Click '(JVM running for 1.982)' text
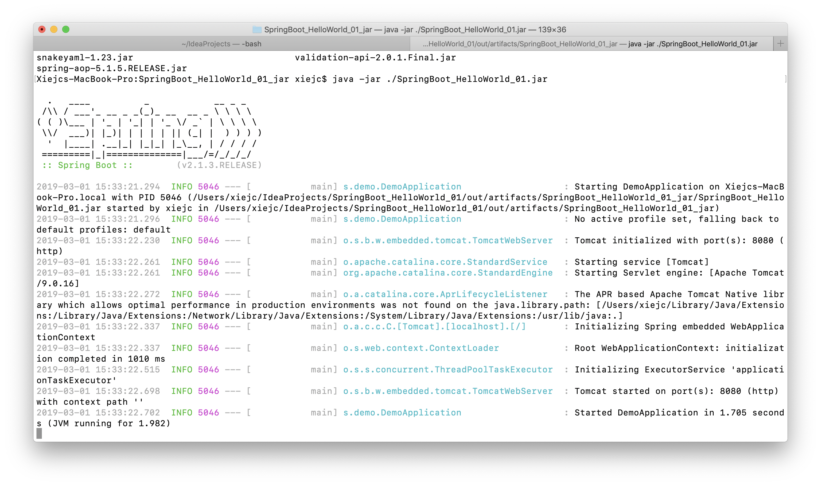821x486 pixels. click(109, 424)
